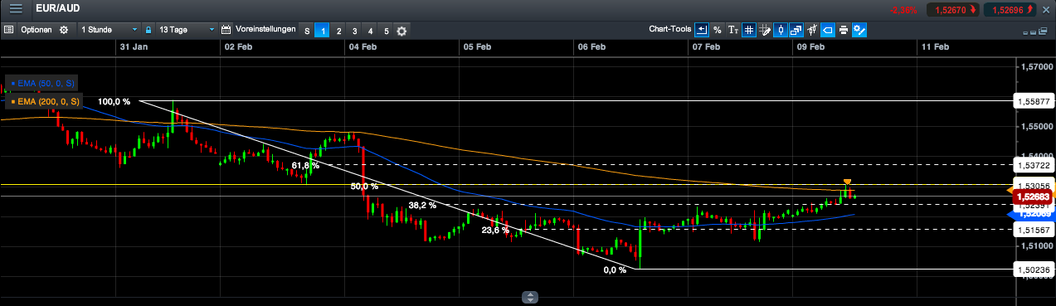1056x306 pixels.
Task: Open the calendar date picker icon
Action: (226, 30)
